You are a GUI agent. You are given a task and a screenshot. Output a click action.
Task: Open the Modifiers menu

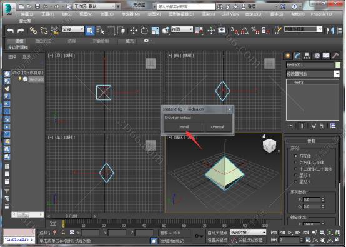[x=131, y=14]
